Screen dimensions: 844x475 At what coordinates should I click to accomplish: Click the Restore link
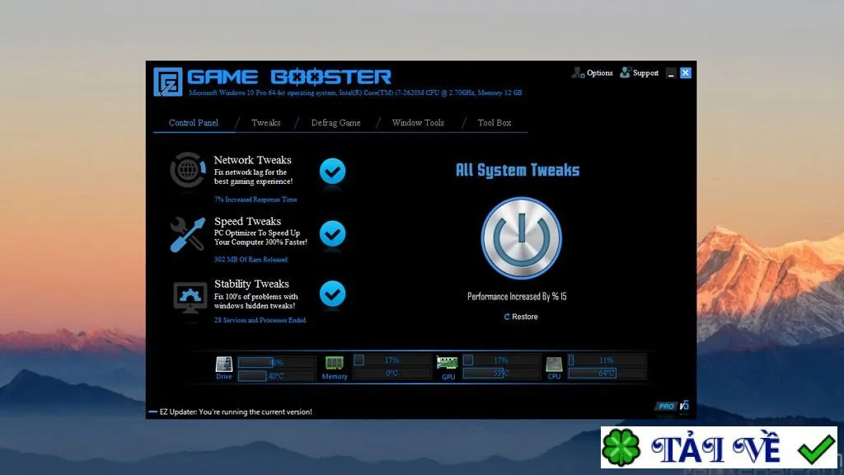coord(521,317)
